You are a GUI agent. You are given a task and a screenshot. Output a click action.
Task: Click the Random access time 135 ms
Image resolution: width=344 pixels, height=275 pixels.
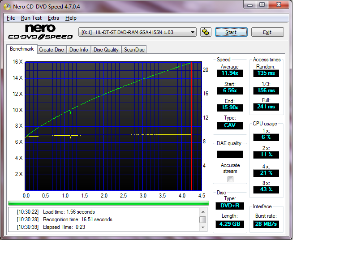266,73
